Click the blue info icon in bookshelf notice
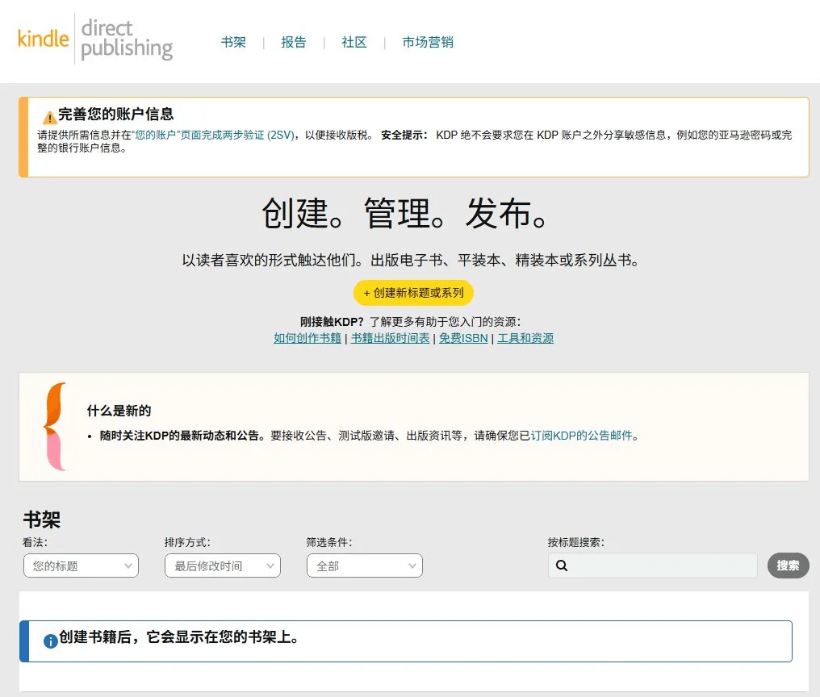This screenshot has height=697, width=820. 51,641
